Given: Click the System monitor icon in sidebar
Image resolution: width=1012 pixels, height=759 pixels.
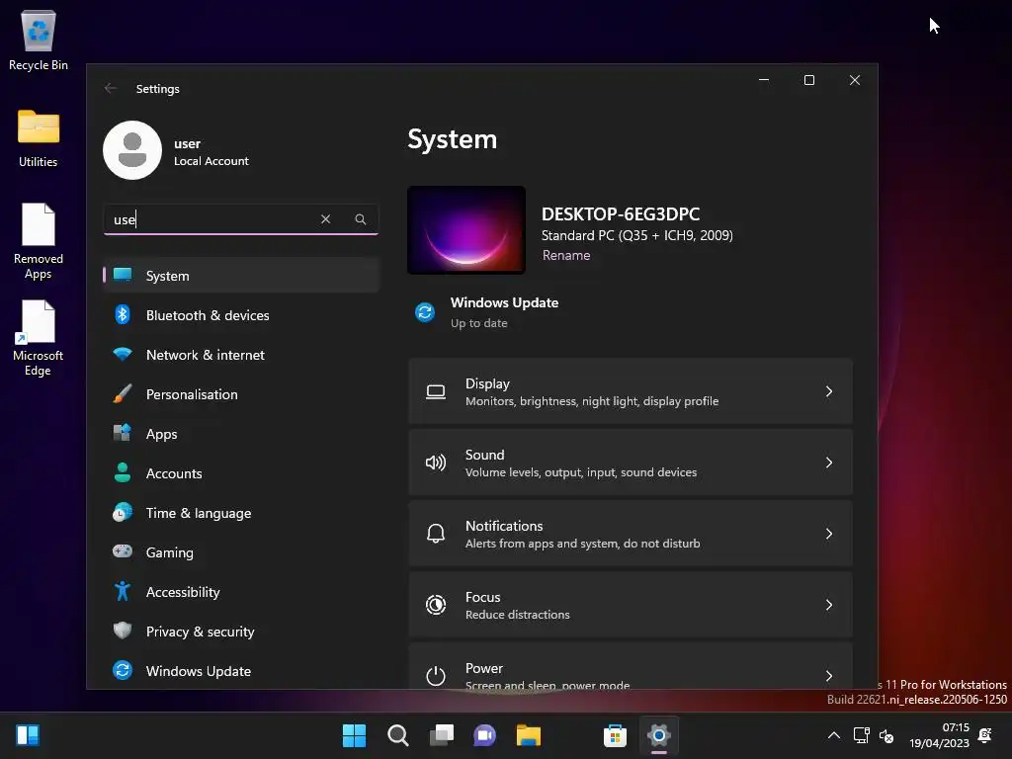Looking at the screenshot, I should pyautogui.click(x=122, y=275).
